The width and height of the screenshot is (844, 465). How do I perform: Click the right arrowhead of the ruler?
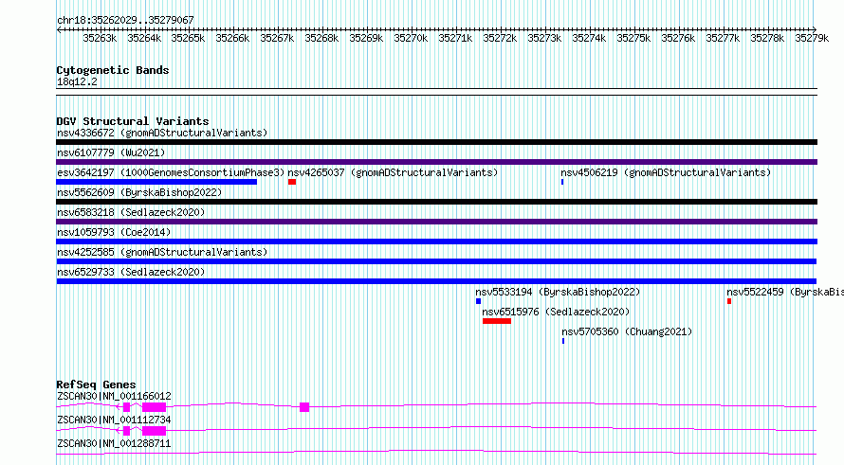(815, 30)
